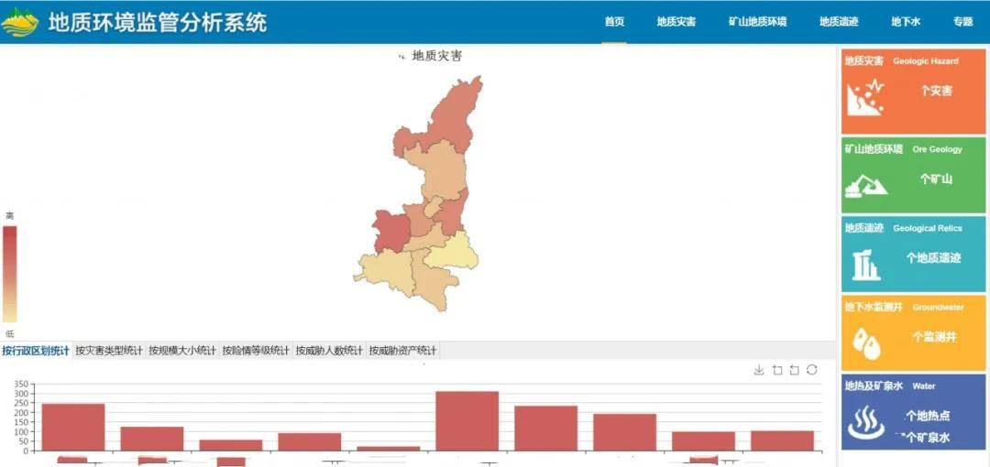Click the ruins pillar icon in Geological Relics card
This screenshot has height=467, width=990.
[866, 265]
